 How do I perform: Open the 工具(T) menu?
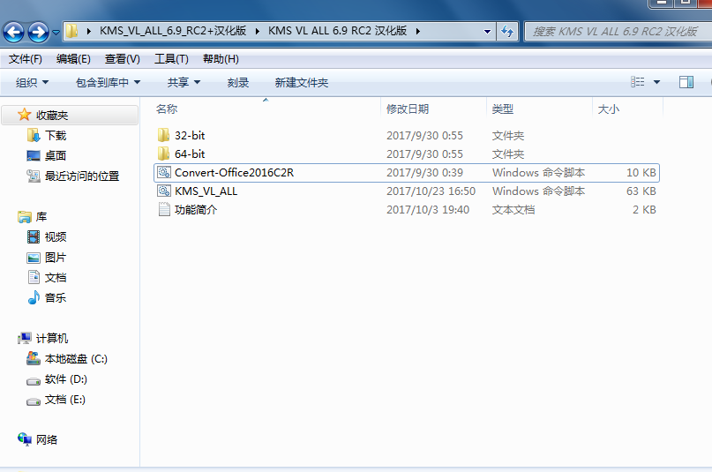171,59
